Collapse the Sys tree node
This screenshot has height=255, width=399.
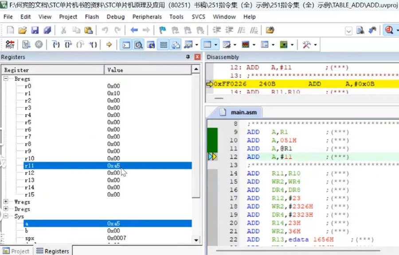point(6,216)
